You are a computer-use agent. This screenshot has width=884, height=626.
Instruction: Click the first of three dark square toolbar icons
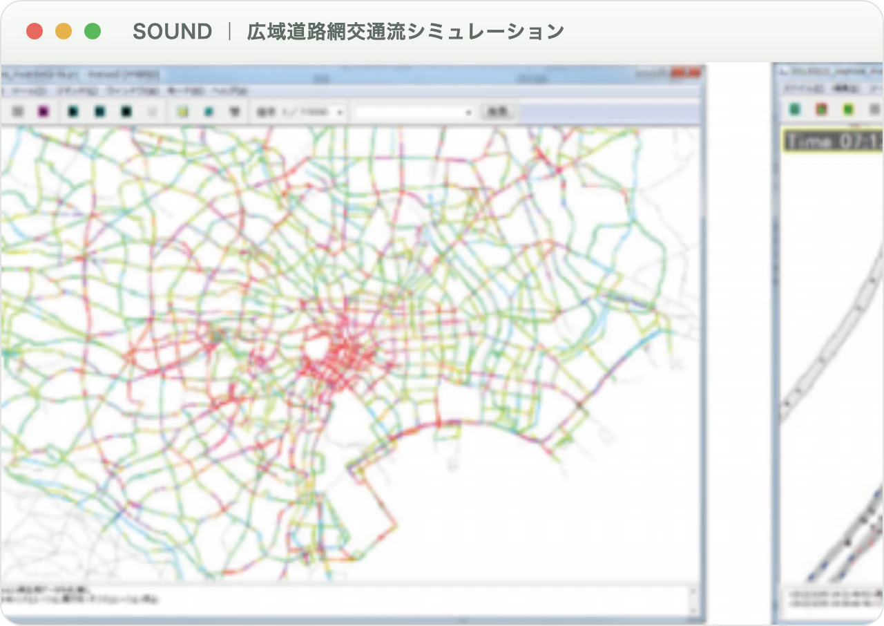(73, 111)
